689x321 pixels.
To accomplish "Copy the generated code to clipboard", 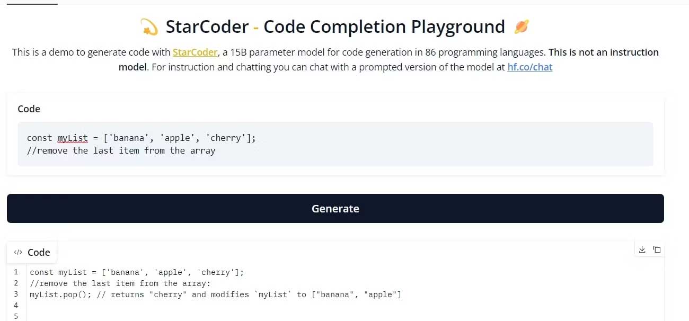I will click(x=657, y=249).
